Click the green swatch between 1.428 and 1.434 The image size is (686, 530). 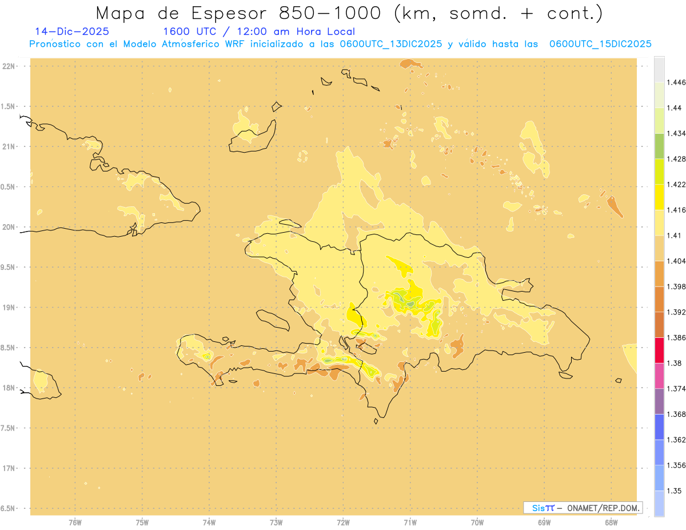(x=660, y=146)
